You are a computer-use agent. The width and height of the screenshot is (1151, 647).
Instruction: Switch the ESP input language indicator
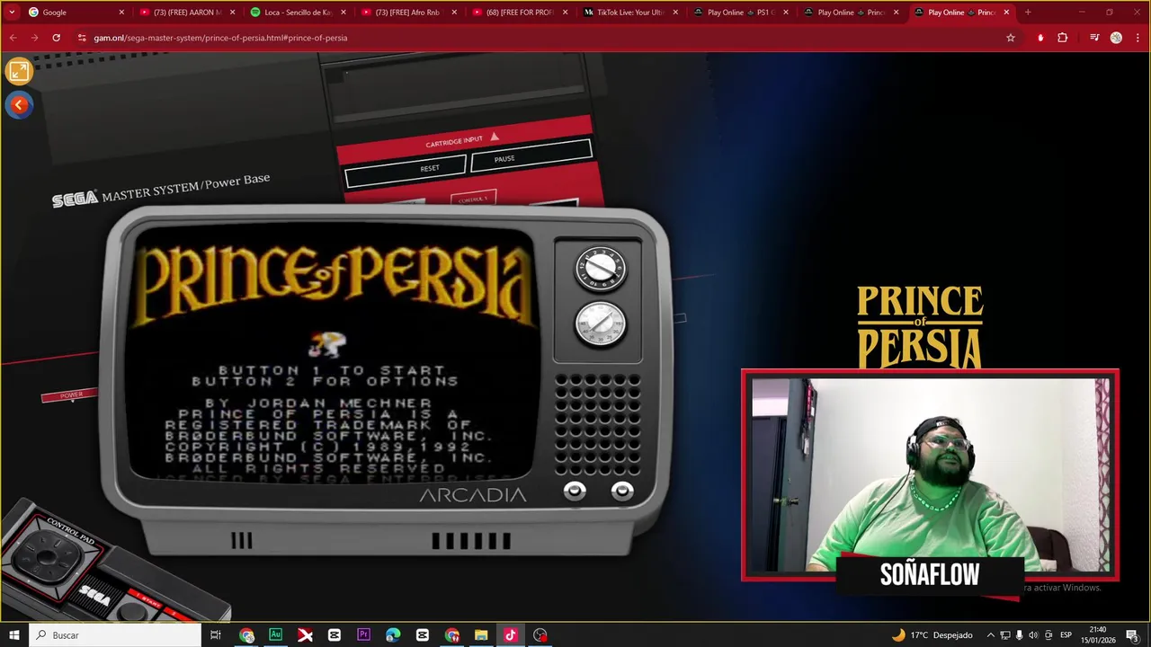pos(1066,635)
